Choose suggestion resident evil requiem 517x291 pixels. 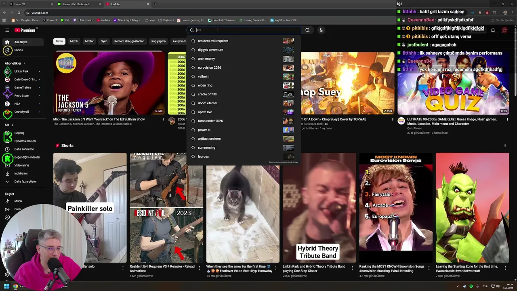coord(243,41)
